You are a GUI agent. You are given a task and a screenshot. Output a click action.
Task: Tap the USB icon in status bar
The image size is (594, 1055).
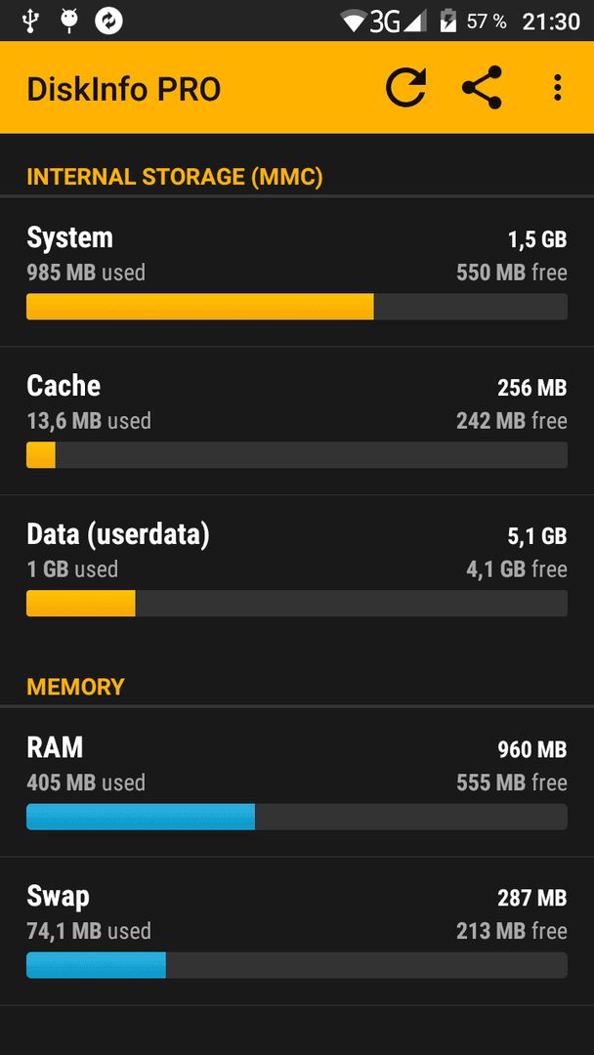[31, 21]
